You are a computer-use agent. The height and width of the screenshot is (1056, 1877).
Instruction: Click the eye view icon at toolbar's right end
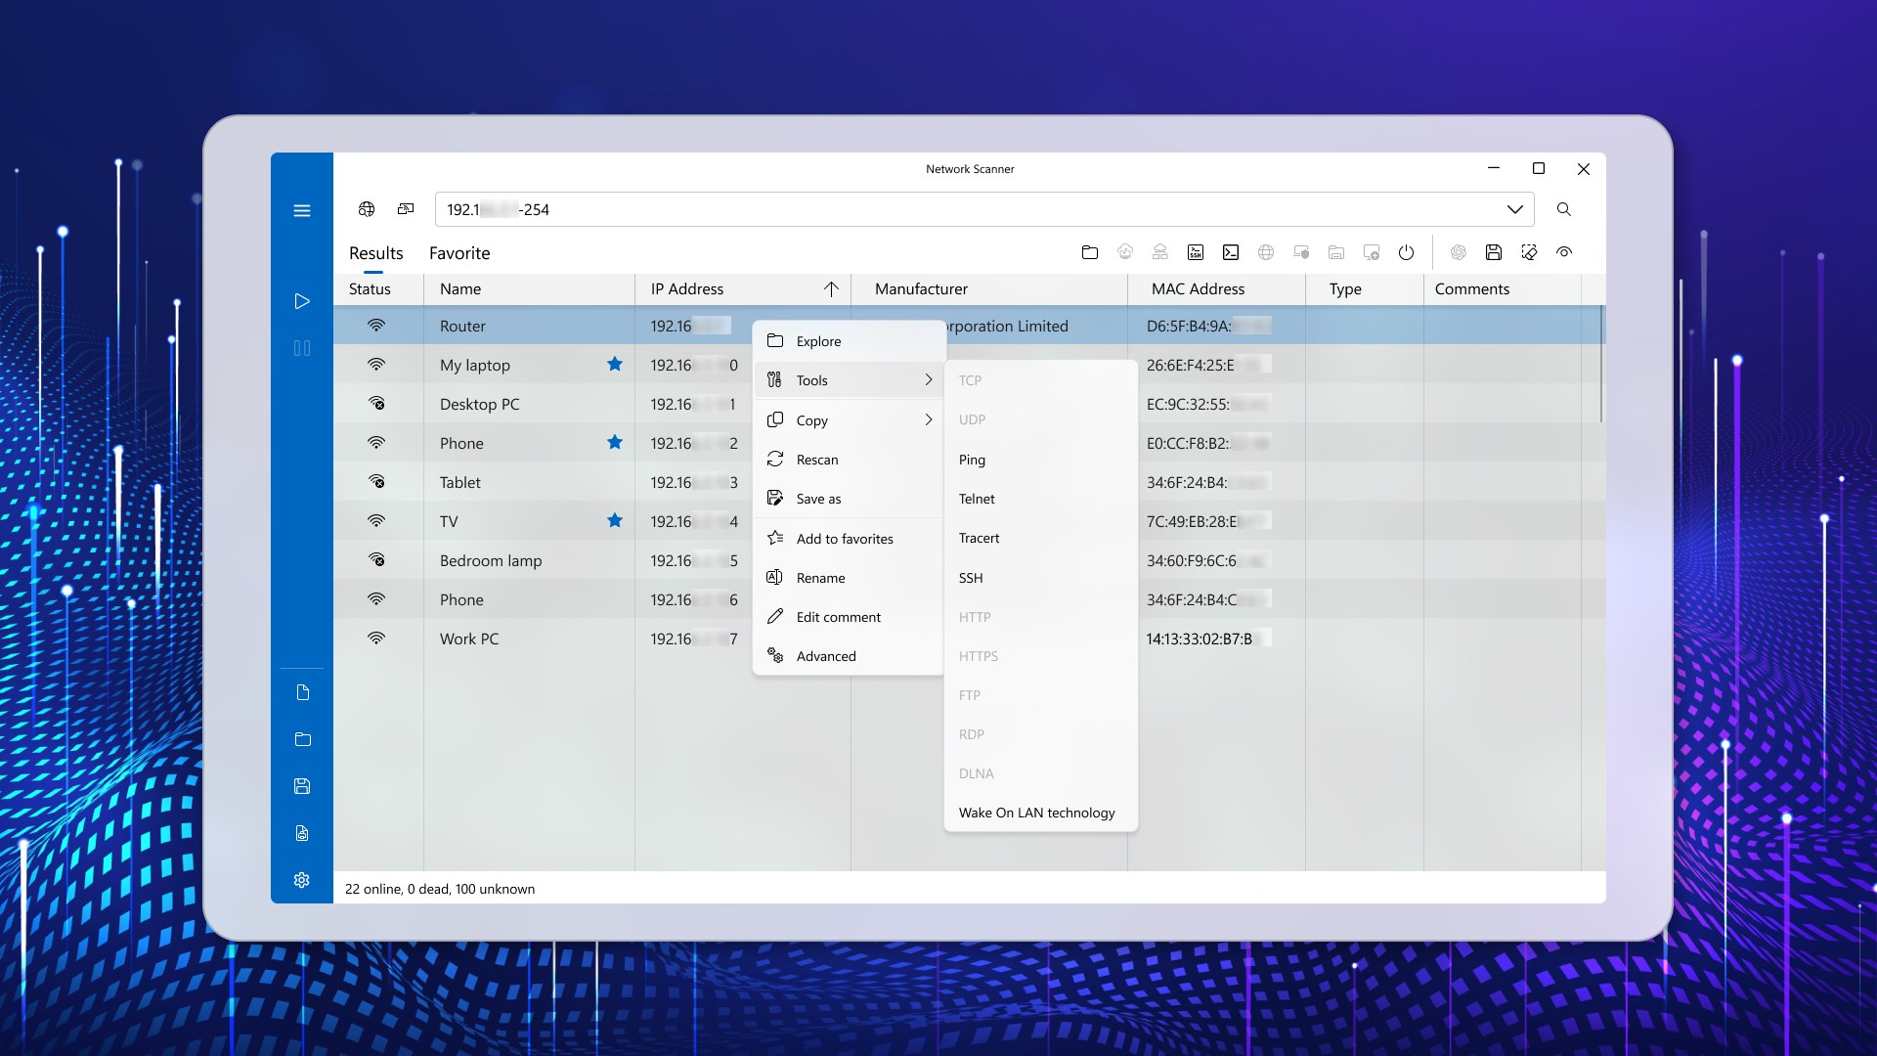[x=1564, y=252]
